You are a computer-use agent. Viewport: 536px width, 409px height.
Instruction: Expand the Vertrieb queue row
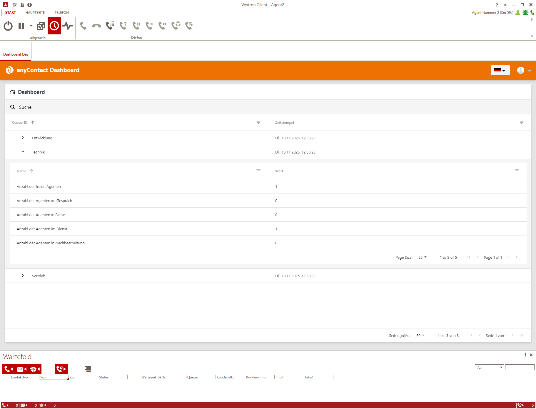coord(23,276)
